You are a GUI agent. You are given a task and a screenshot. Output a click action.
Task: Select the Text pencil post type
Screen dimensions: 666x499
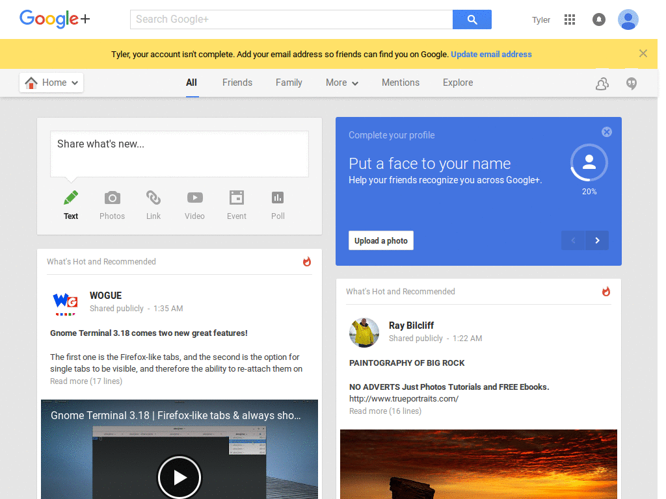tap(71, 205)
